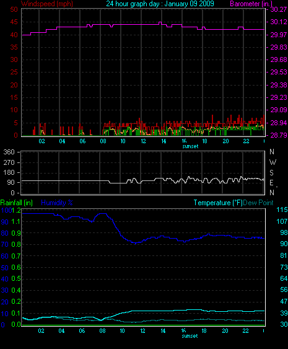Viewport: 288px width, 349px height.
Task: Click the Rainfall (in) legend label
Action: 17,203
